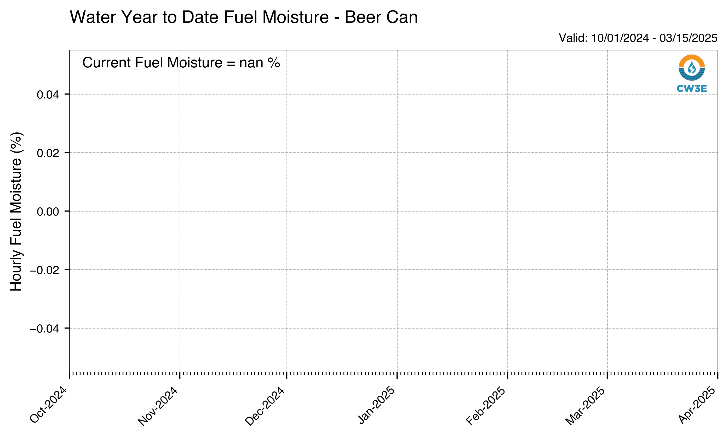Image resolution: width=728 pixels, height=438 pixels.
Task: Click the Nov-2024 x-axis label
Action: 158,406
